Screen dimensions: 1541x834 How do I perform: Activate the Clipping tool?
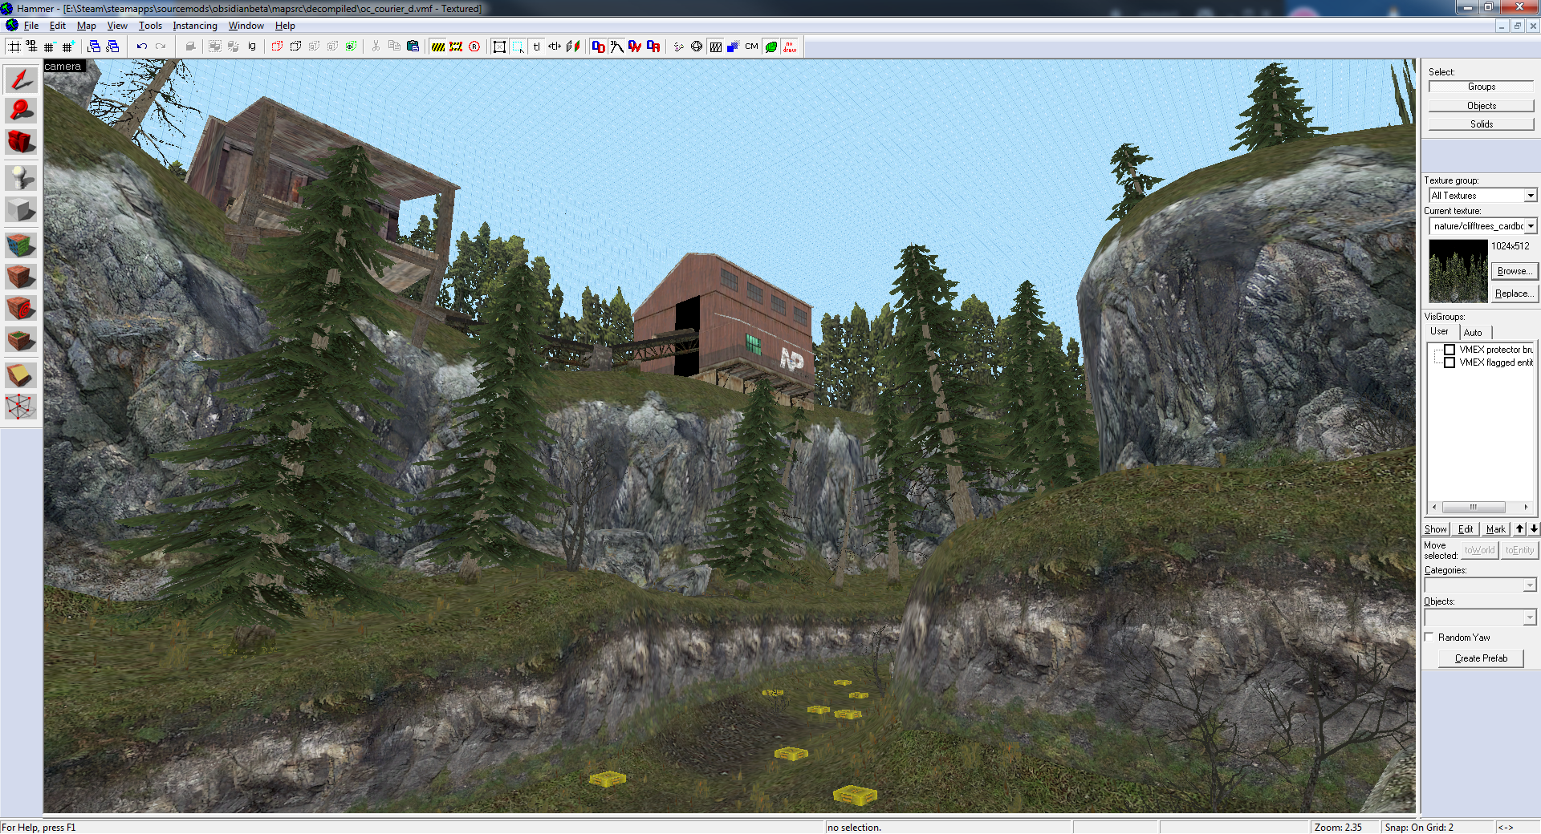coord(21,374)
